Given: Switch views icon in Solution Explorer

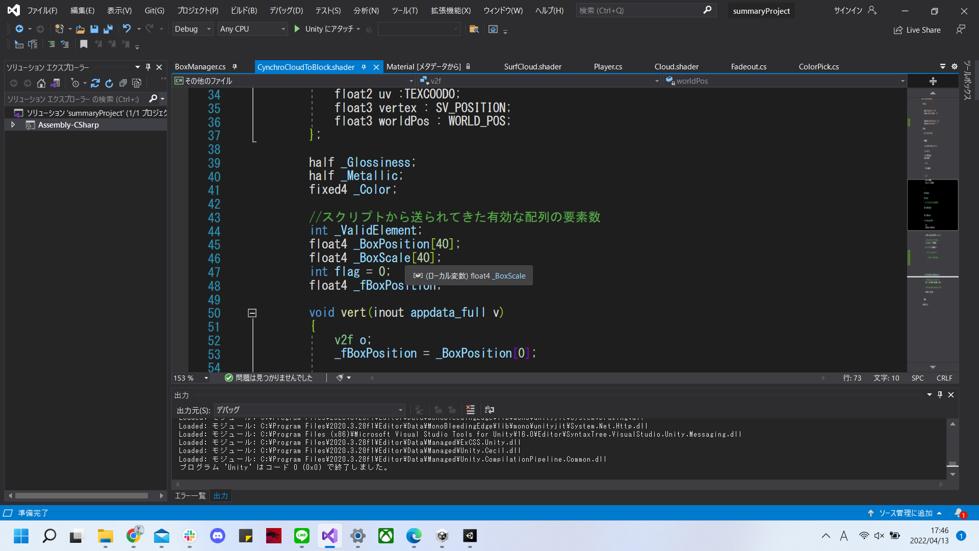Looking at the screenshot, I should [55, 83].
